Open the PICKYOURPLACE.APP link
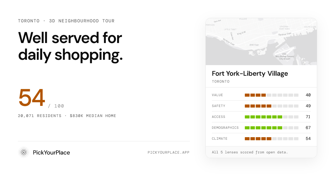 (x=169, y=153)
